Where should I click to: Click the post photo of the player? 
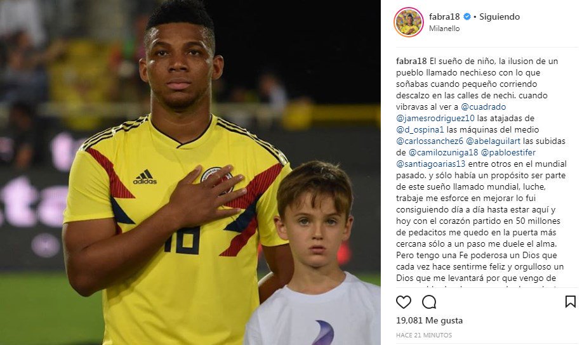[190, 172]
